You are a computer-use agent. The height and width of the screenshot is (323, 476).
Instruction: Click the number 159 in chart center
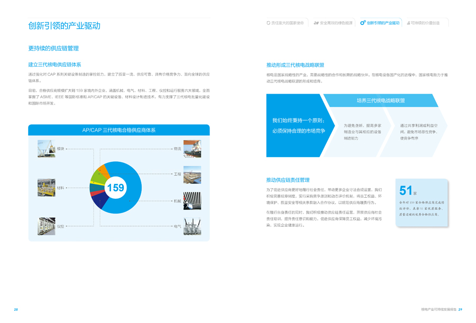pyautogui.click(x=115, y=188)
